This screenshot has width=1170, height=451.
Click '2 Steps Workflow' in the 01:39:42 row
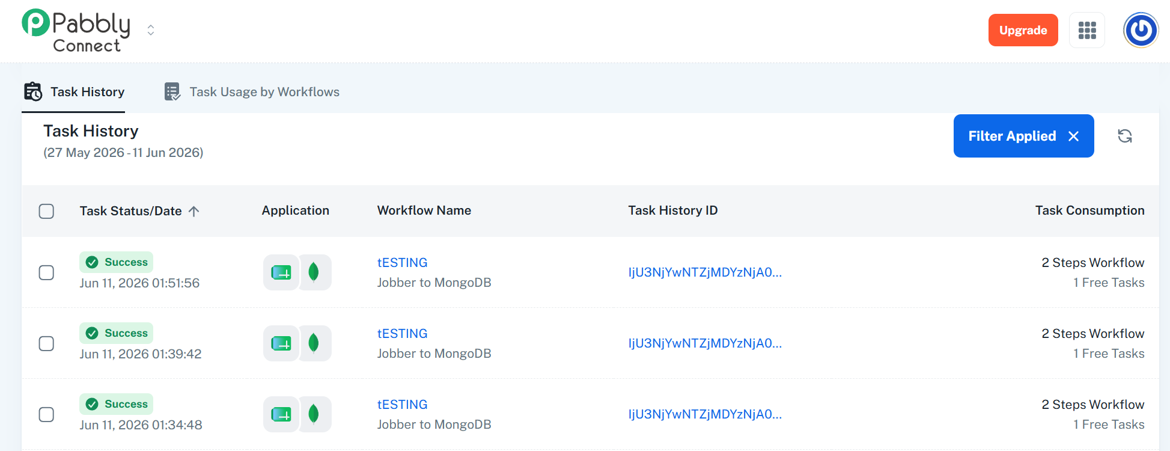point(1092,334)
